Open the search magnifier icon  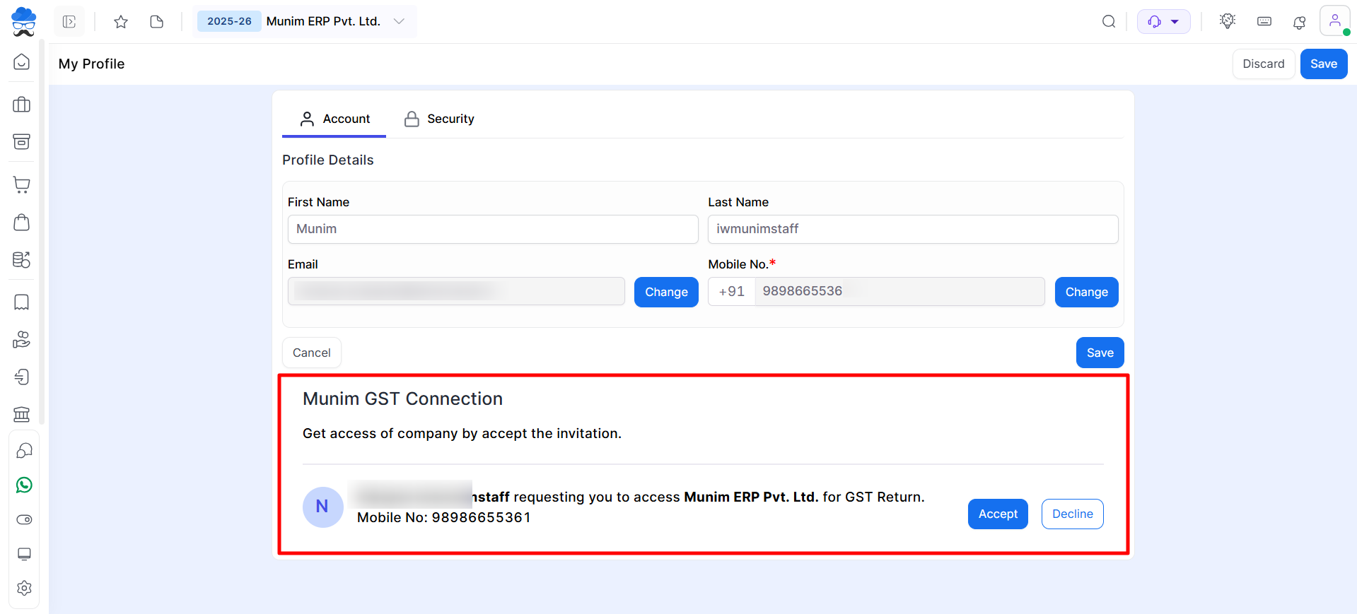pyautogui.click(x=1109, y=21)
